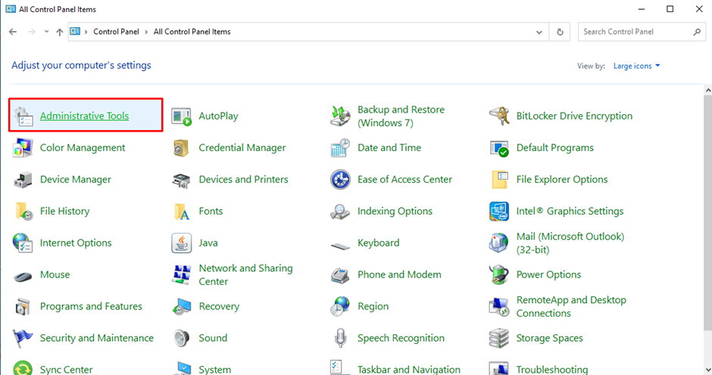Open the Troubleshooting link
Viewport: 712px width, 375px height.
(x=551, y=370)
